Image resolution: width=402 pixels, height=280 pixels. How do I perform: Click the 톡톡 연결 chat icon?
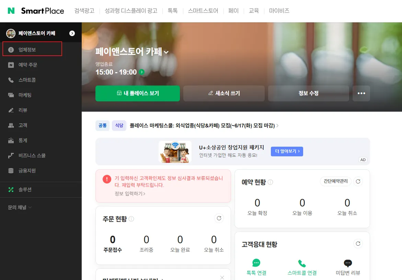pyautogui.click(x=256, y=263)
